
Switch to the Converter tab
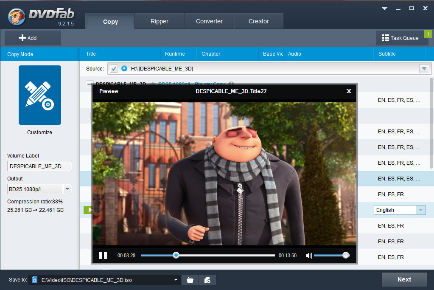click(209, 21)
